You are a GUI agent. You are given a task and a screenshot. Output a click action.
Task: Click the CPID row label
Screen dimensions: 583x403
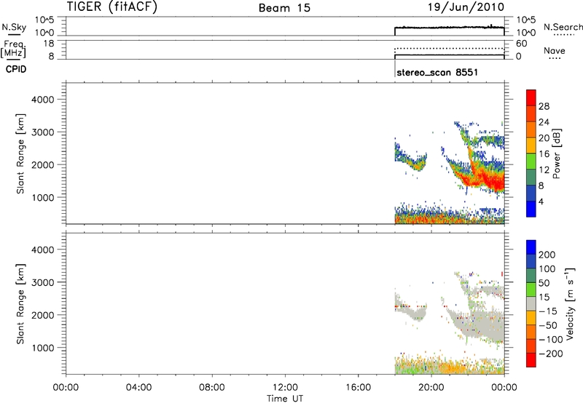pos(16,69)
